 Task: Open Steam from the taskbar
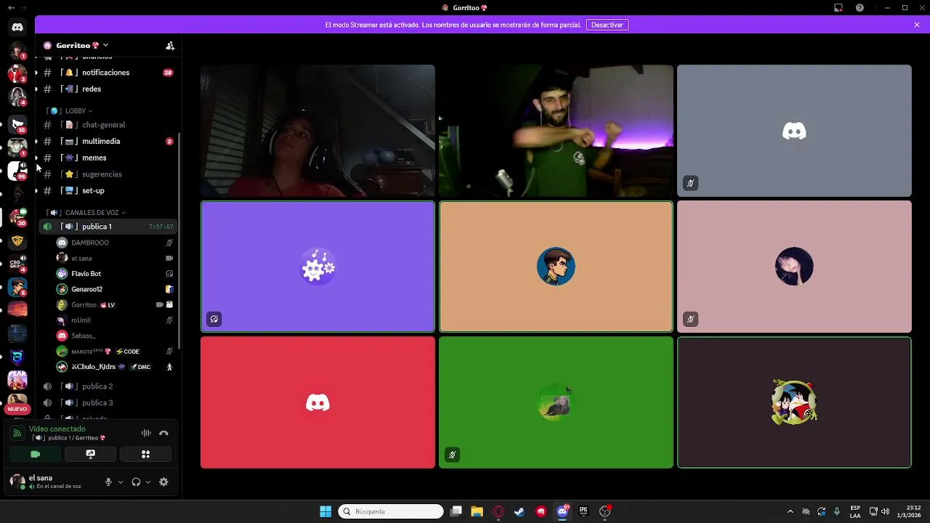coord(519,511)
